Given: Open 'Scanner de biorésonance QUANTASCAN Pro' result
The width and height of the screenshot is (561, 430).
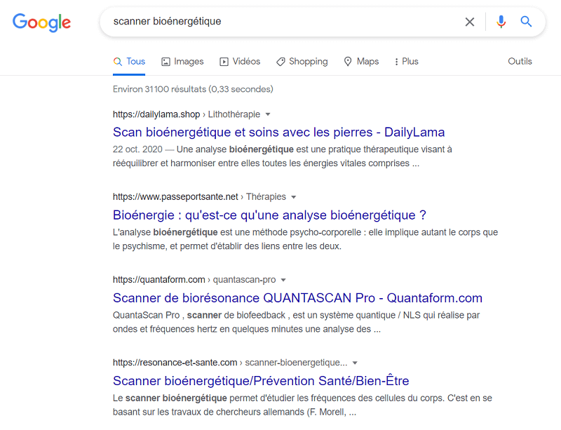Looking at the screenshot, I should (297, 298).
